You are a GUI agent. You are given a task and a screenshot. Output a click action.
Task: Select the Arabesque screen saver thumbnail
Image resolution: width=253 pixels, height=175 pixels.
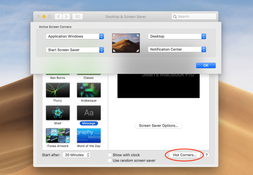click(89, 90)
